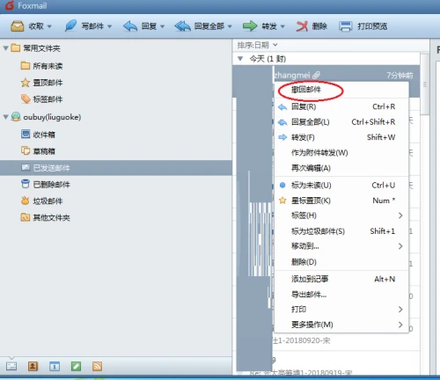Open the 转发 dropdown arrow
Image resolution: width=440 pixels, height=380 pixels.
tap(282, 26)
